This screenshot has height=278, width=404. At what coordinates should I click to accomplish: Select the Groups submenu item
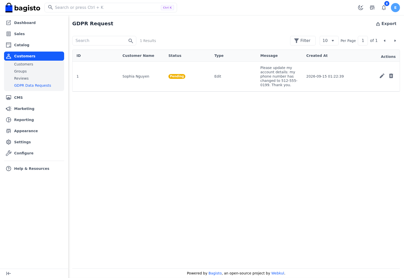coord(20,71)
